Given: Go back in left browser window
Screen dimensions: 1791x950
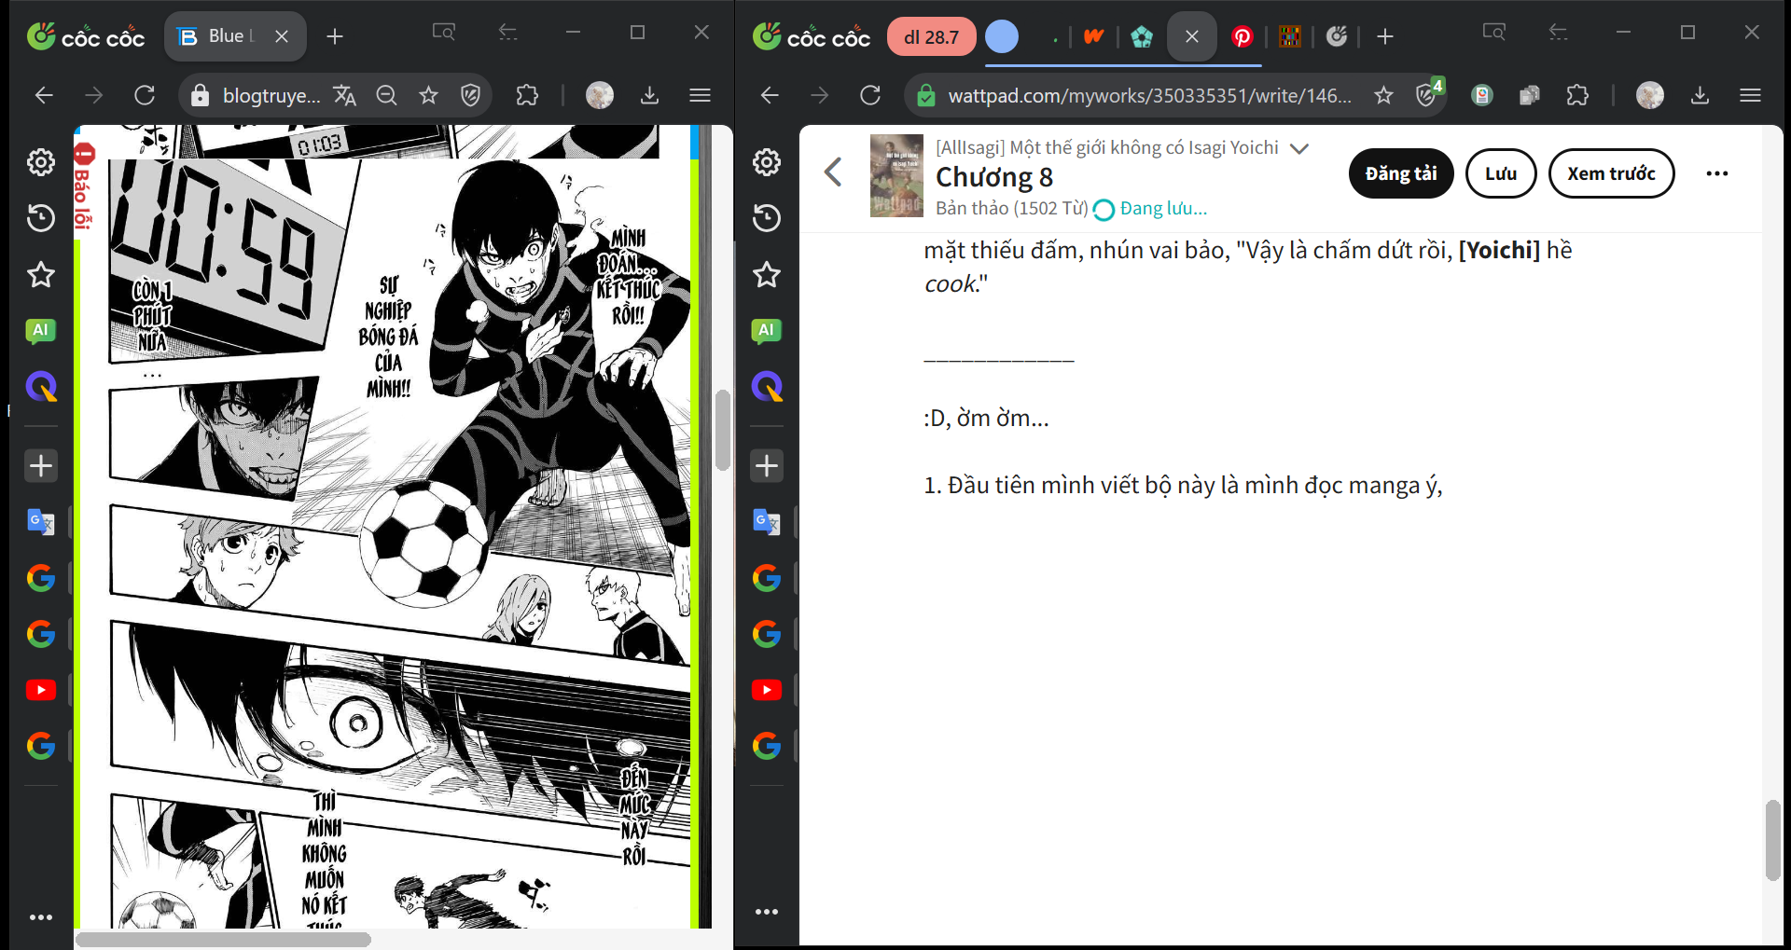Looking at the screenshot, I should click(x=44, y=95).
